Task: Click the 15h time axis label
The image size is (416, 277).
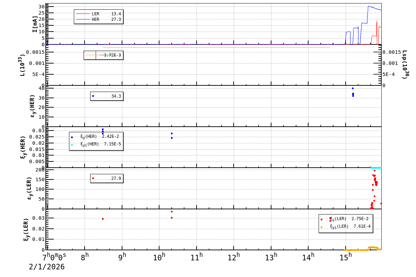Action: coord(346,257)
